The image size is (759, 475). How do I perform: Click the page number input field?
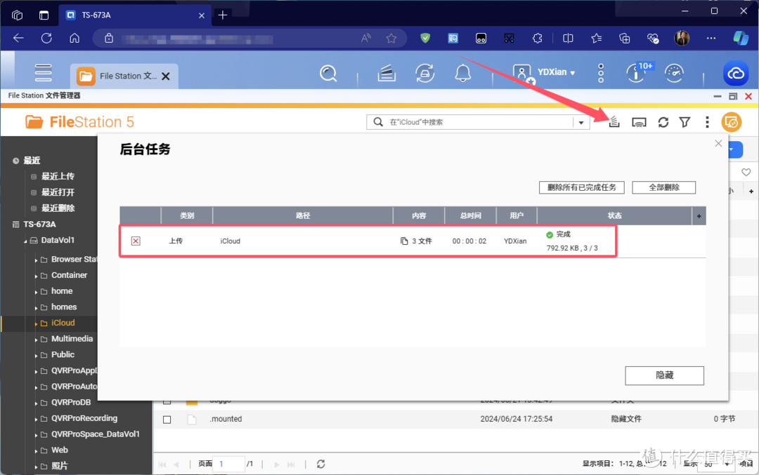point(229,464)
